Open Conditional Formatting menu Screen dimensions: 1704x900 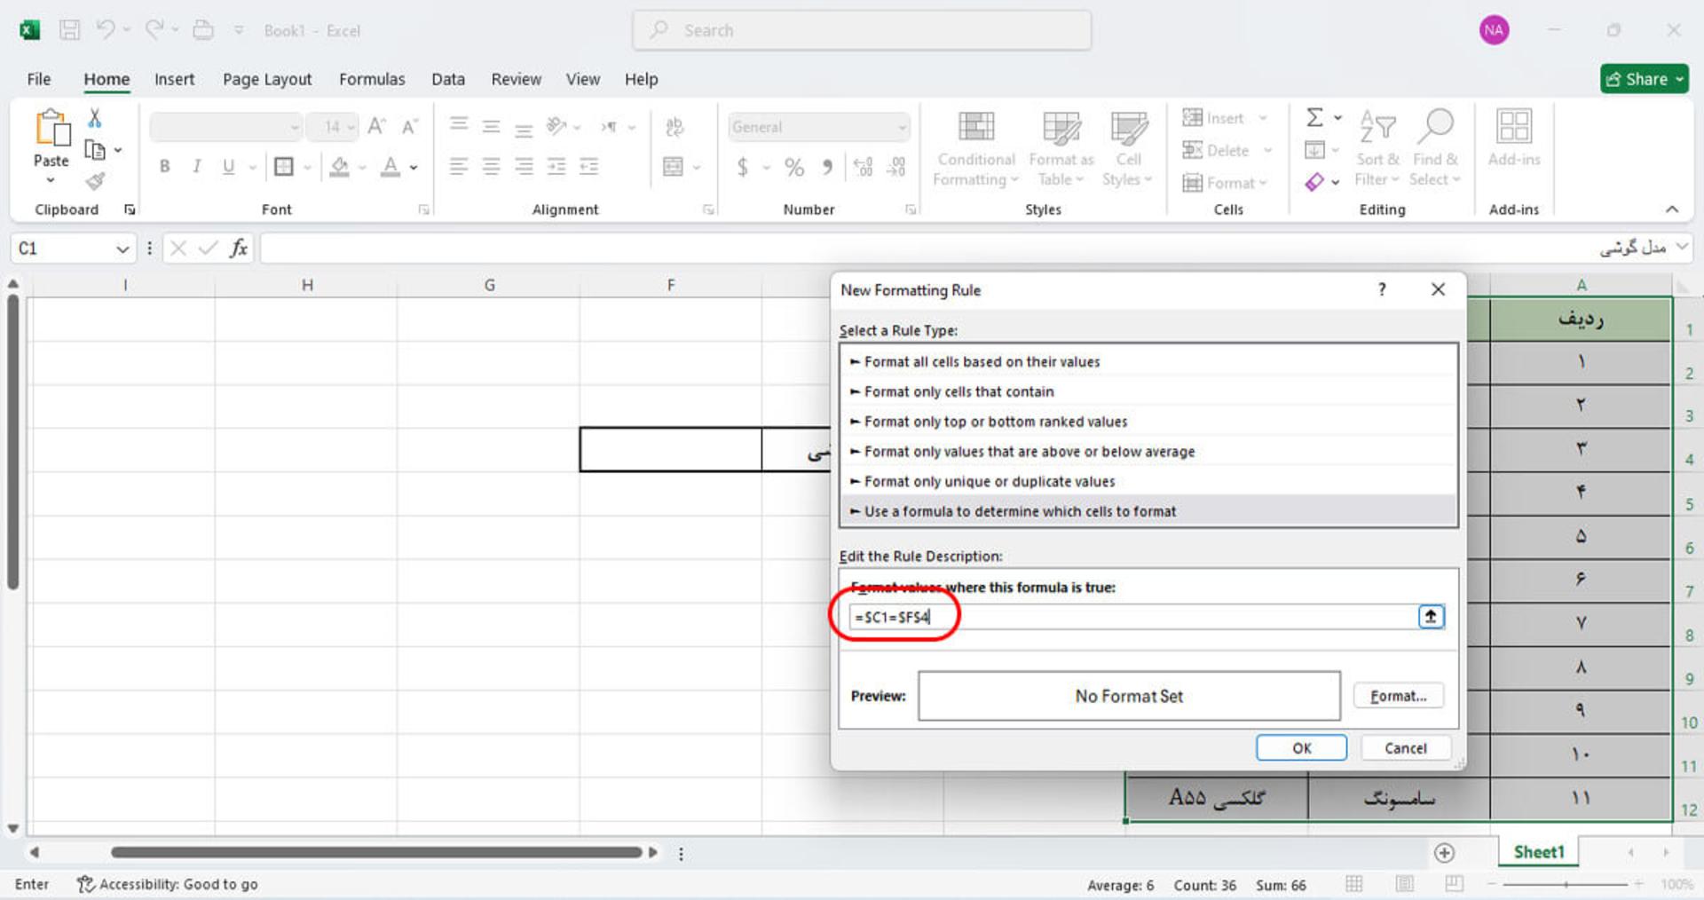975,149
